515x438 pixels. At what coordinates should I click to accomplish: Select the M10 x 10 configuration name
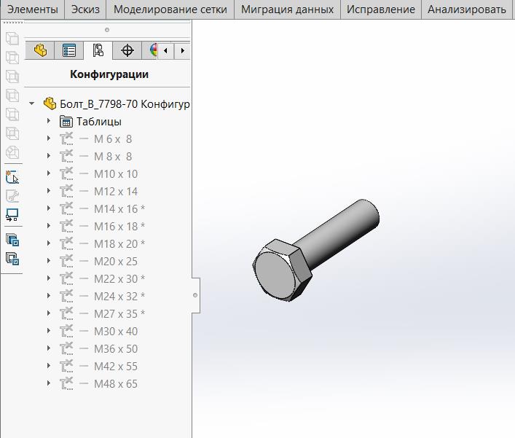click(x=116, y=174)
